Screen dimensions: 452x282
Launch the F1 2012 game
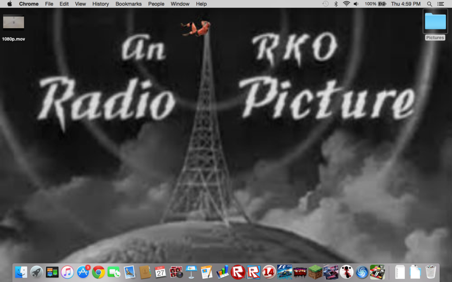284,272
